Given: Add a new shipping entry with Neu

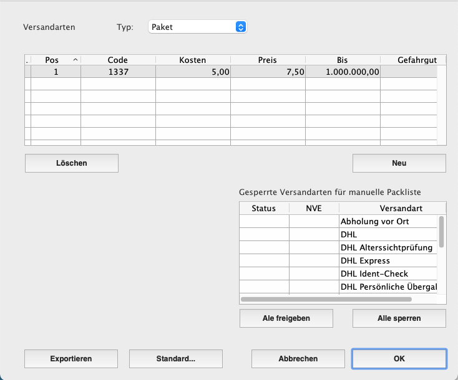Looking at the screenshot, I should pyautogui.click(x=399, y=163).
